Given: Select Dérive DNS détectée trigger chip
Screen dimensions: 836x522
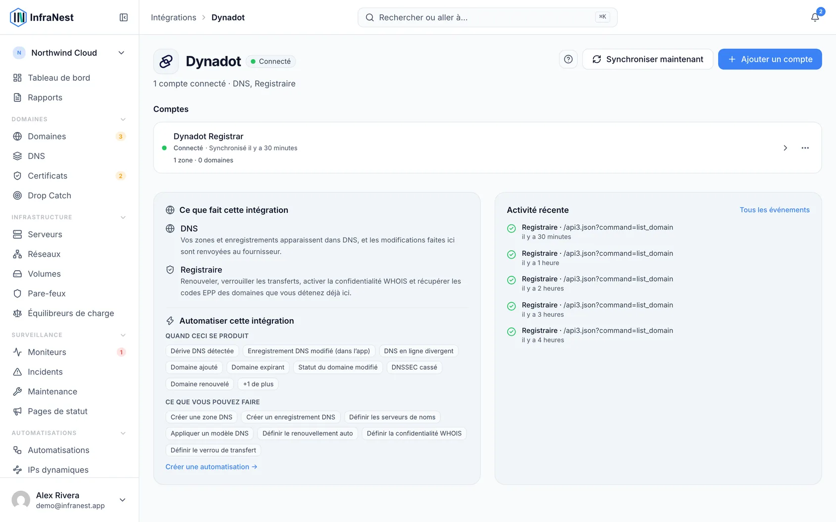Looking at the screenshot, I should tap(202, 351).
